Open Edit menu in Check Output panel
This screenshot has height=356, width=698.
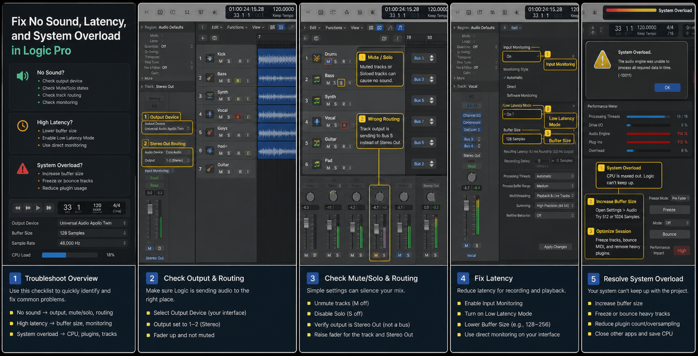click(216, 27)
